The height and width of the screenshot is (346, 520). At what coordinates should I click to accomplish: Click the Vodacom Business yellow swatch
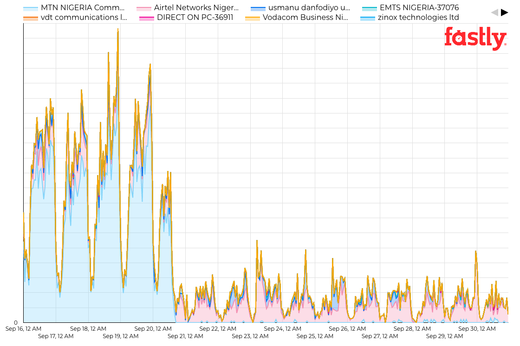[x=252, y=19]
